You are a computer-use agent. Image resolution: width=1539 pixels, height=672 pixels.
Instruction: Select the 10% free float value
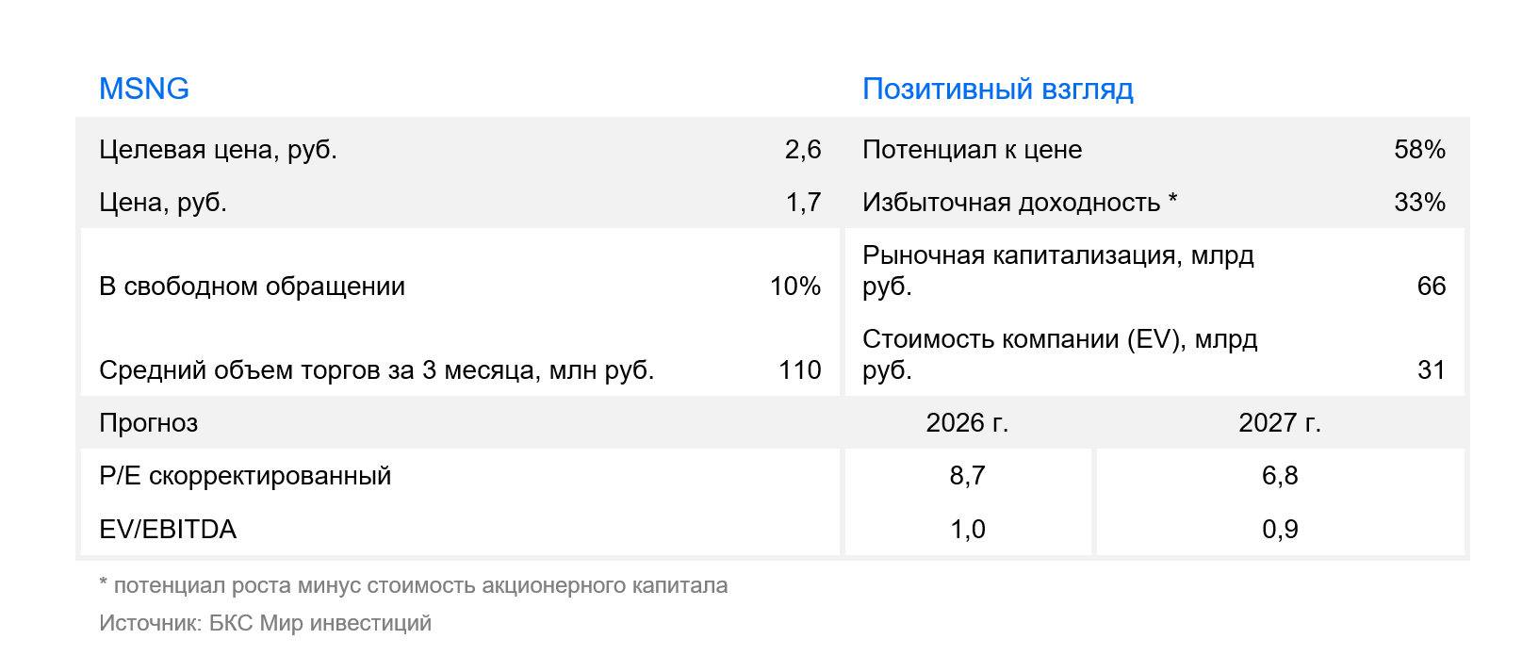[795, 287]
